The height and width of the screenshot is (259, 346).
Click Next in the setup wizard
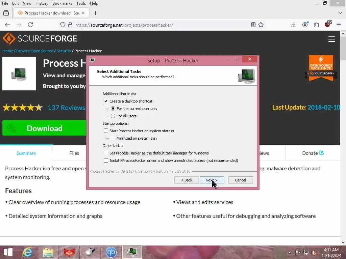[x=212, y=180]
